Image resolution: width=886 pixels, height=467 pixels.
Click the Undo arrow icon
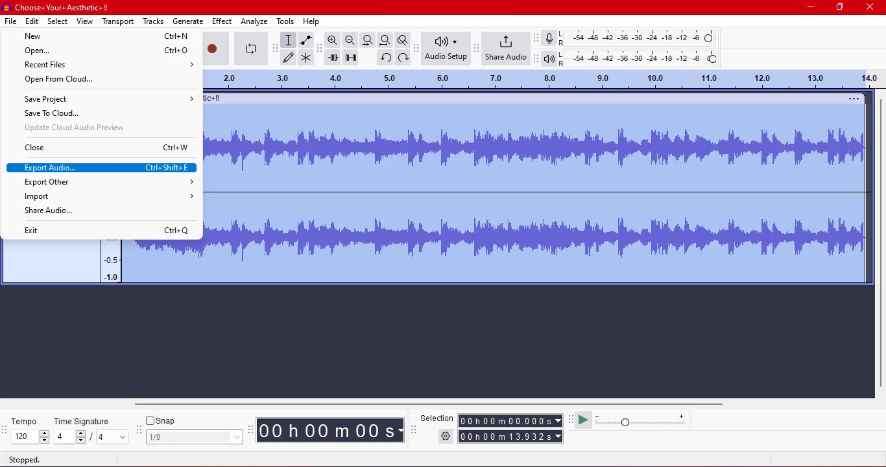pyautogui.click(x=385, y=58)
